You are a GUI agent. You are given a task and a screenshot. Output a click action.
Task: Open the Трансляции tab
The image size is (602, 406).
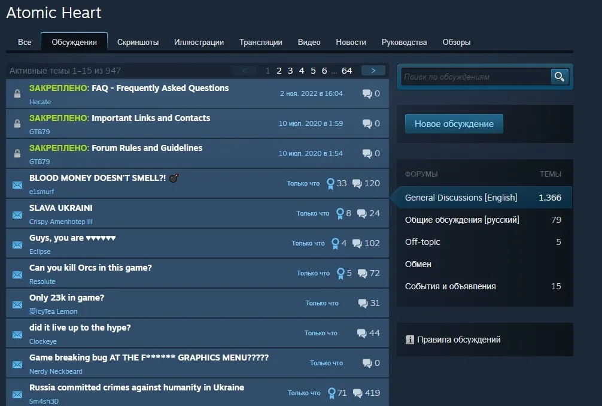[261, 43]
